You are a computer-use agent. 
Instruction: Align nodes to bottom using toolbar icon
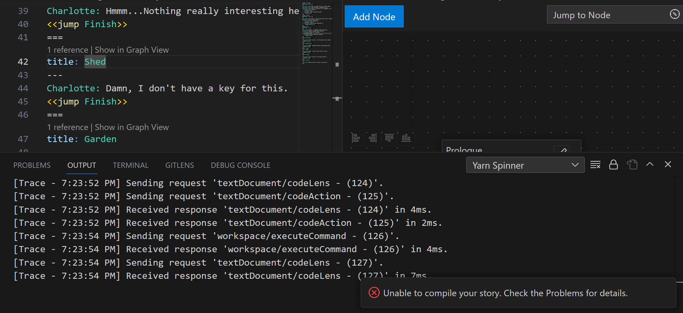406,138
